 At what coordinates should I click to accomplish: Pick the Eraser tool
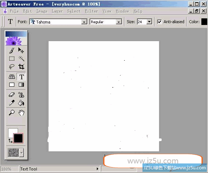coord(12,95)
